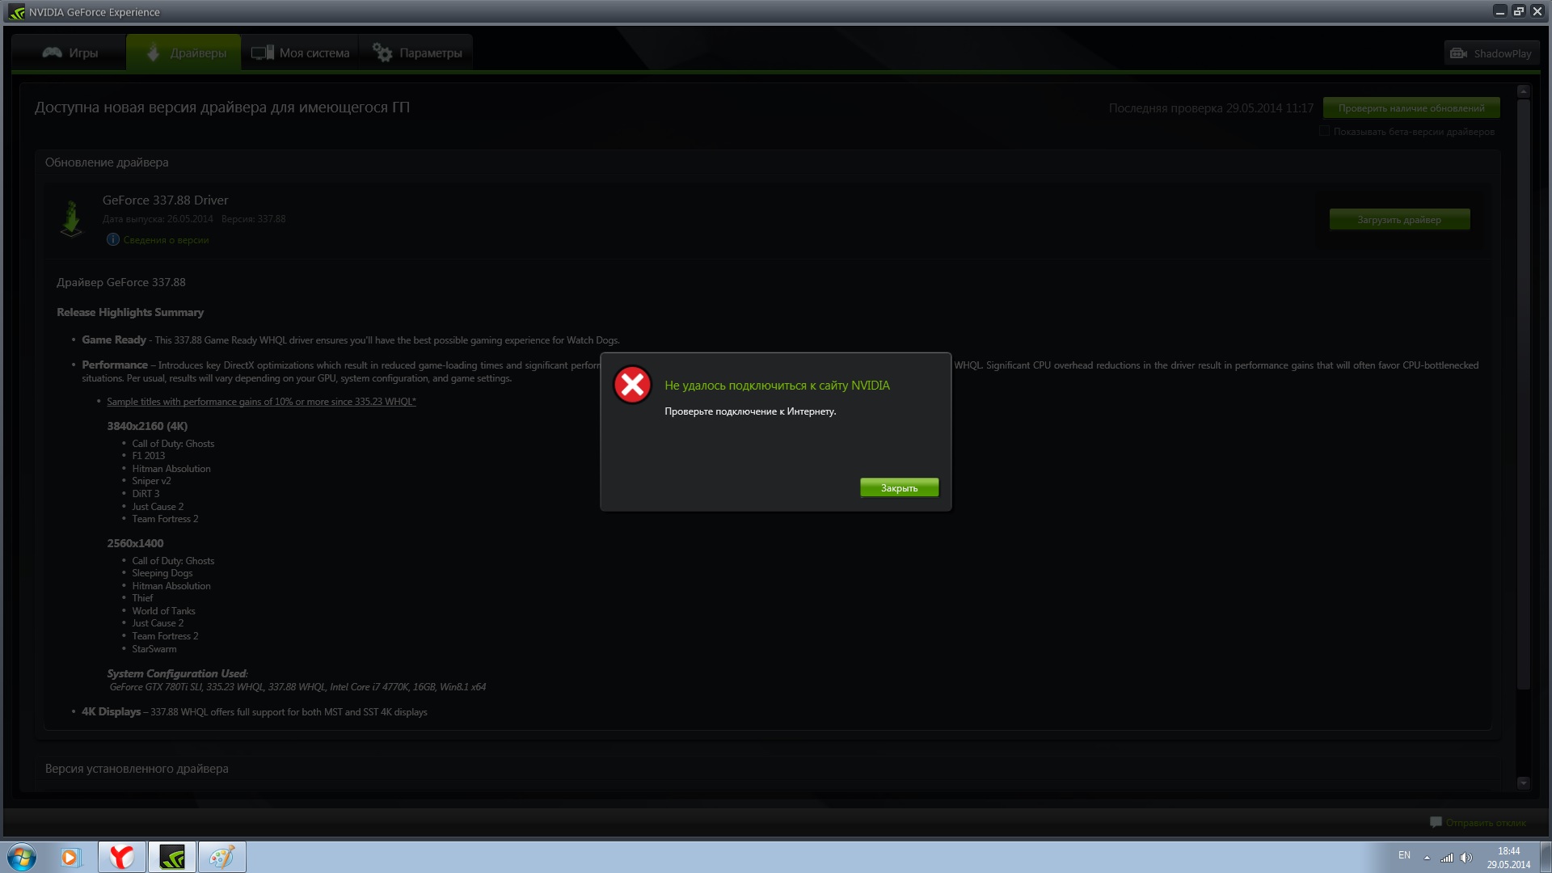Click the Отправить отзыв feedback link
1552x873 pixels.
[x=1486, y=823]
